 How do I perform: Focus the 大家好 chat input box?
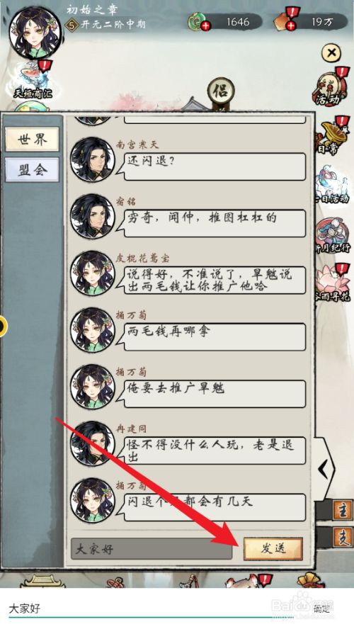click(152, 549)
